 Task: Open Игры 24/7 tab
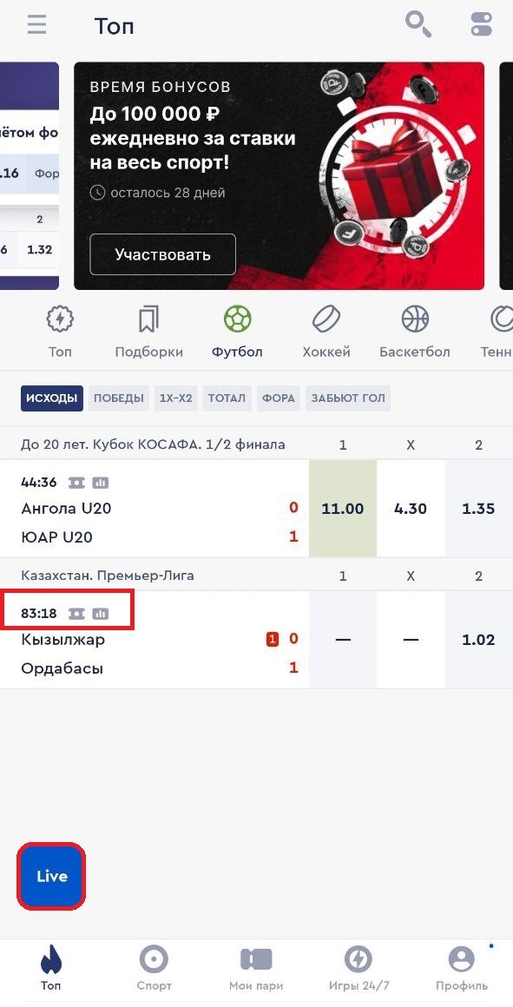click(358, 970)
